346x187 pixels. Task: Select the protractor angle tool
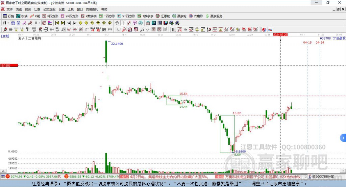click(63, 30)
